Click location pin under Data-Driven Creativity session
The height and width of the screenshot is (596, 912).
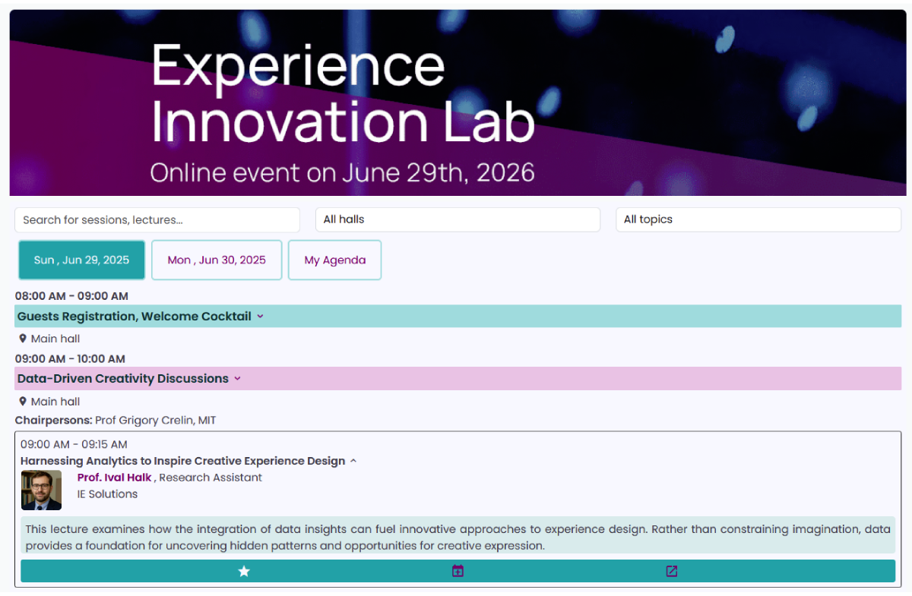23,402
